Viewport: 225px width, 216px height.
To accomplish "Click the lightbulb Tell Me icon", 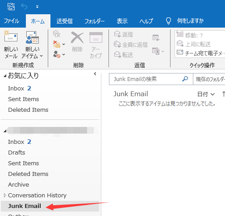I will click(x=168, y=21).
